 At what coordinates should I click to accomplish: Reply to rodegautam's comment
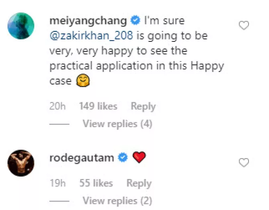click(139, 183)
